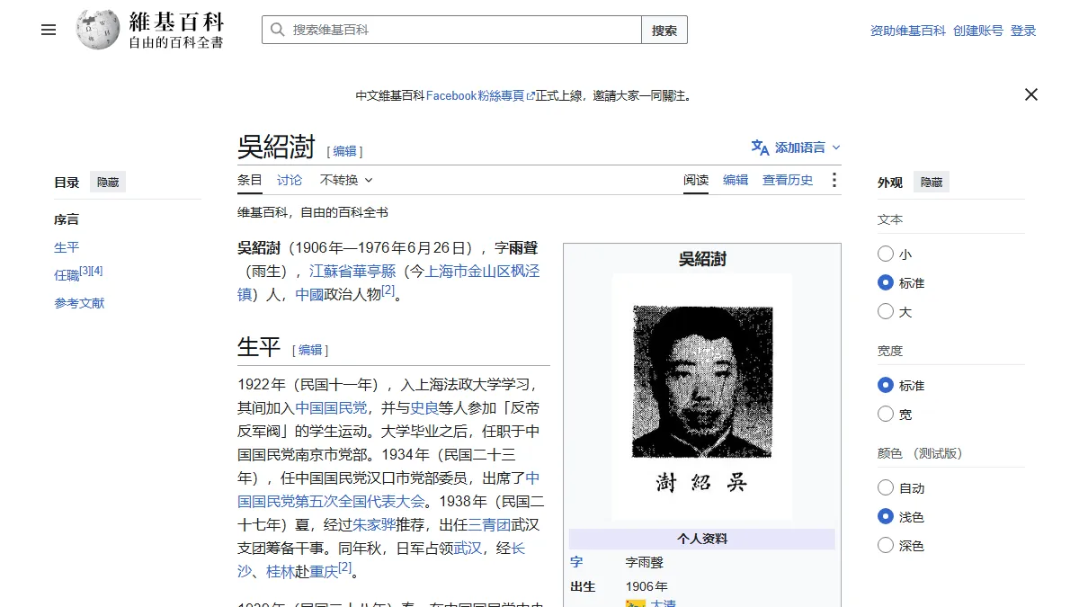Dismiss the Facebook banner with X
1079x607 pixels.
pos(1031,94)
